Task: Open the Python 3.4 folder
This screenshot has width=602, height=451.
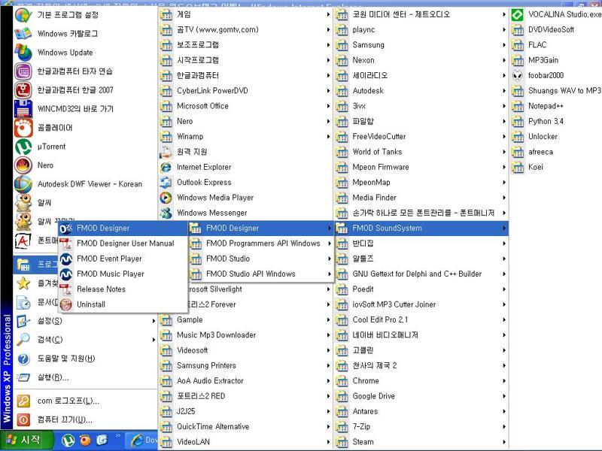Action: point(555,121)
